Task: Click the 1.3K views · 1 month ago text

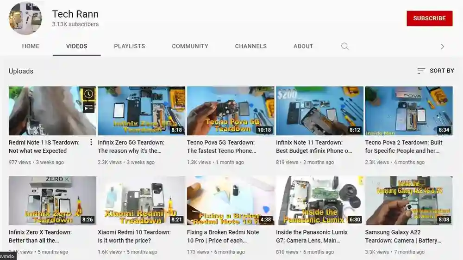Action: 215,162
